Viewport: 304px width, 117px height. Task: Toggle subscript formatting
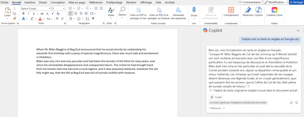[47, 14]
